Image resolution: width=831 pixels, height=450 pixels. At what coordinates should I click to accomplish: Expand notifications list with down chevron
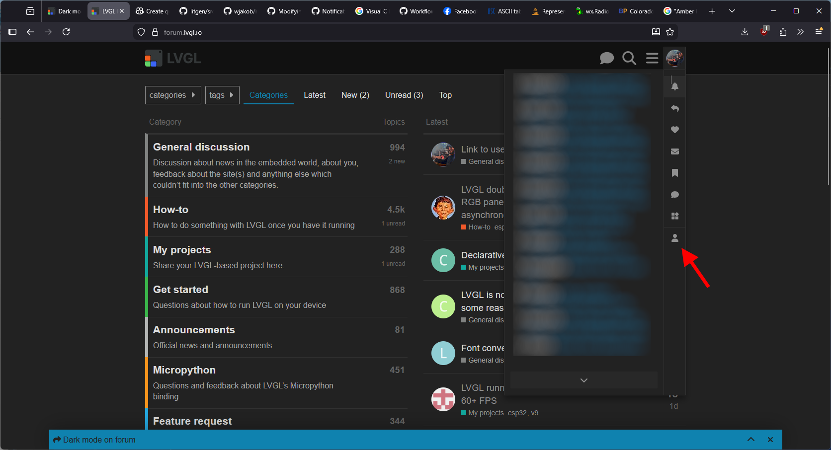[583, 380]
